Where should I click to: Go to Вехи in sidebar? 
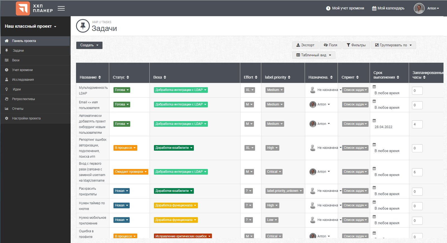click(35, 60)
